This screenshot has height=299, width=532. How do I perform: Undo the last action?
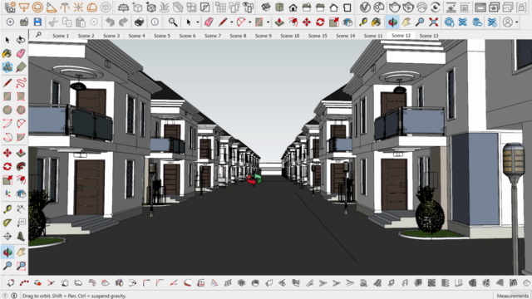pos(110,22)
